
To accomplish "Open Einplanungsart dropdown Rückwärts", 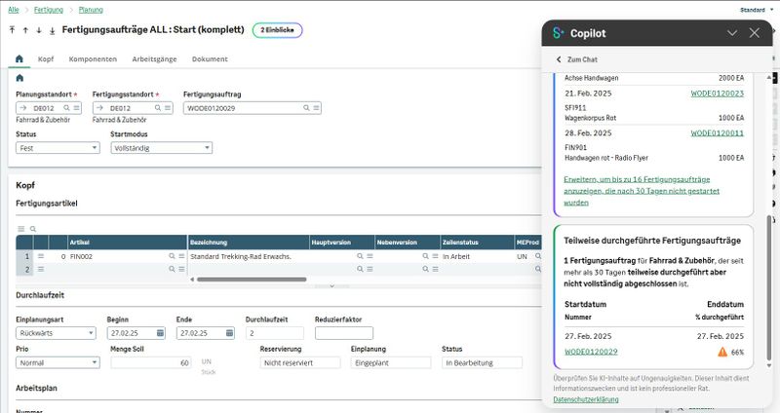I will point(58,332).
